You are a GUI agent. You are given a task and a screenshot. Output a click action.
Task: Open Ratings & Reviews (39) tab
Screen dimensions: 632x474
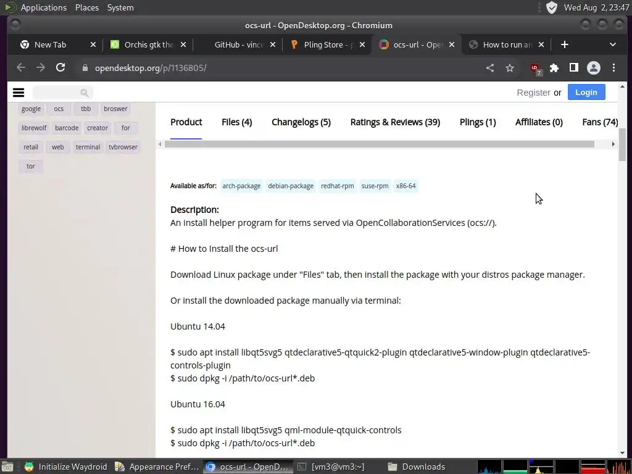[395, 122]
